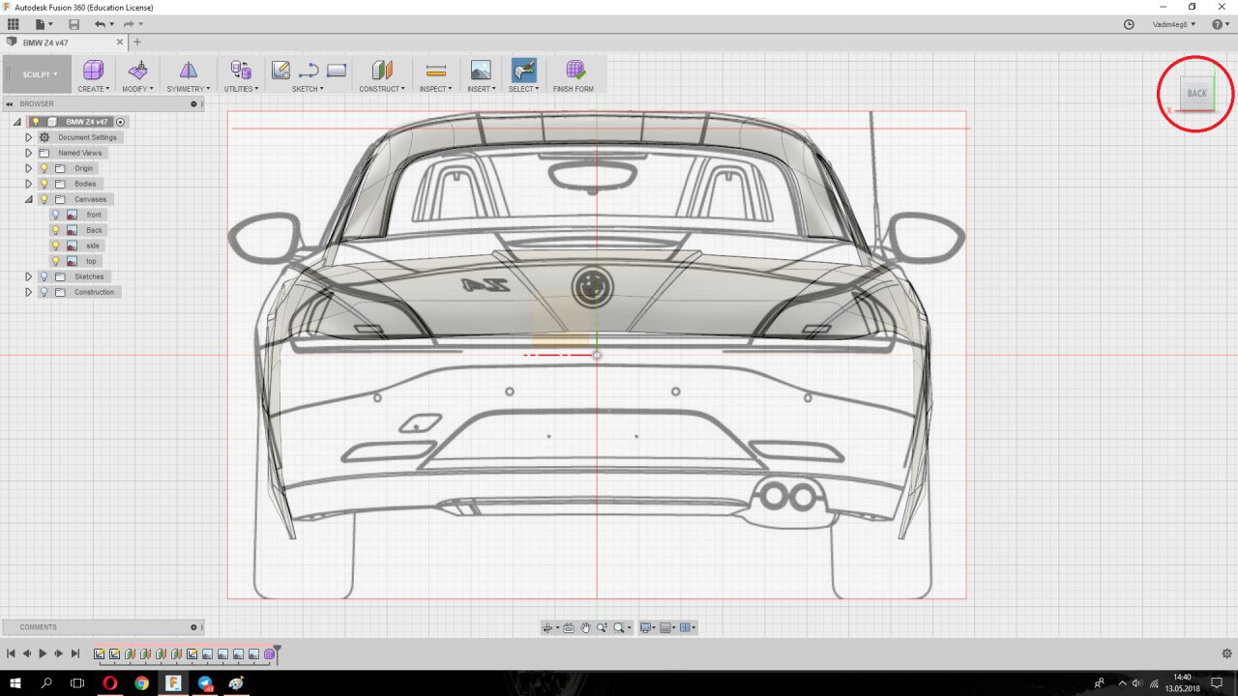Open the File menu dropdown
Viewport: 1238px width, 696px height.
44,24
